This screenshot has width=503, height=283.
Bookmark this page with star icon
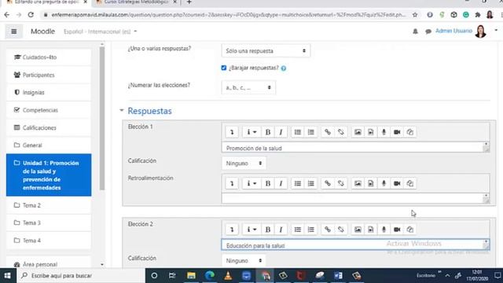click(x=415, y=15)
